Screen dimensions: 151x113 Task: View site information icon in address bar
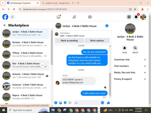pyautogui.click(x=20, y=9)
